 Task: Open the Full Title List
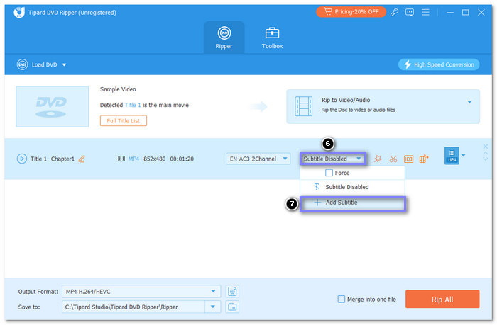click(x=124, y=121)
